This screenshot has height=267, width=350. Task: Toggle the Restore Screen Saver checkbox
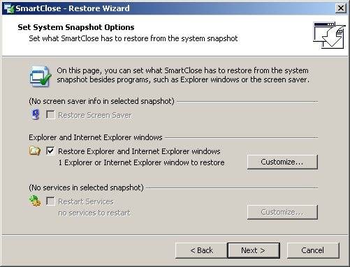point(50,115)
